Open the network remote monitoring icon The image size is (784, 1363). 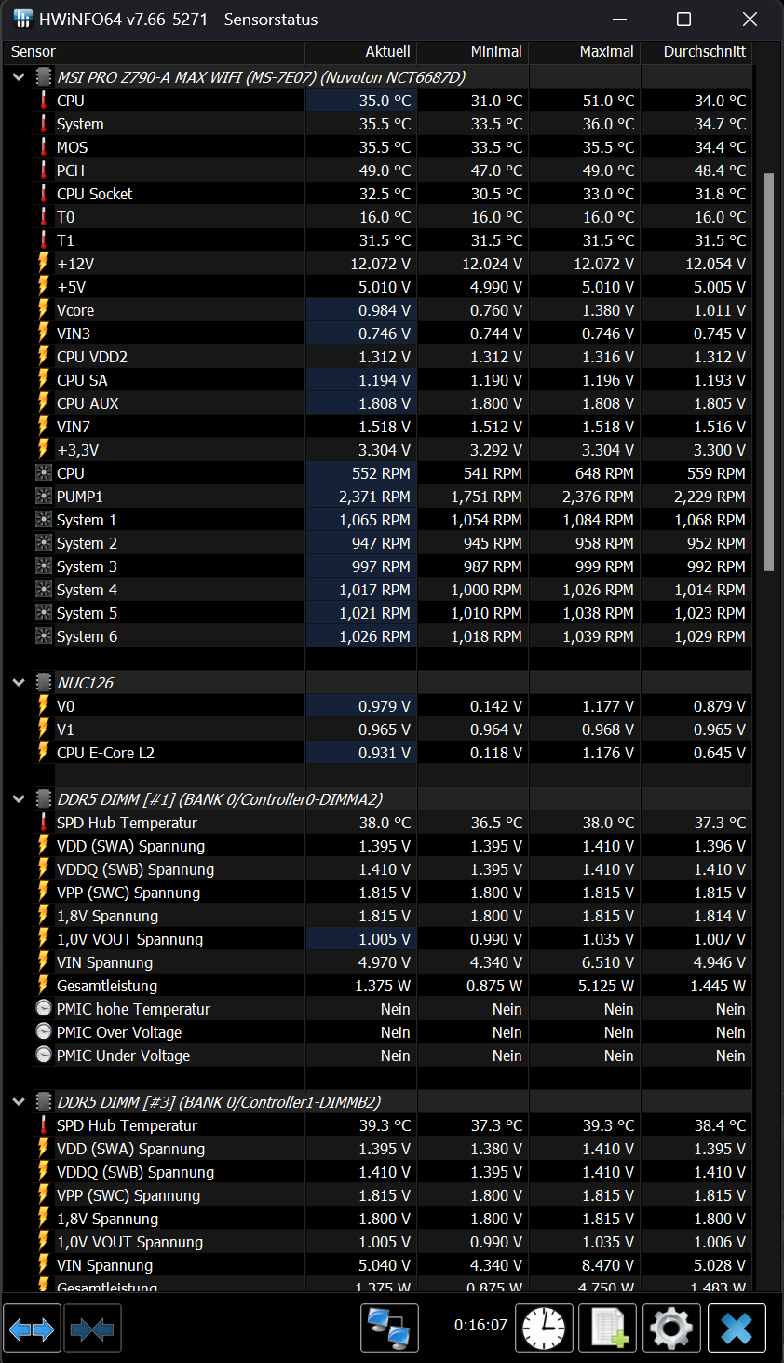389,1328
